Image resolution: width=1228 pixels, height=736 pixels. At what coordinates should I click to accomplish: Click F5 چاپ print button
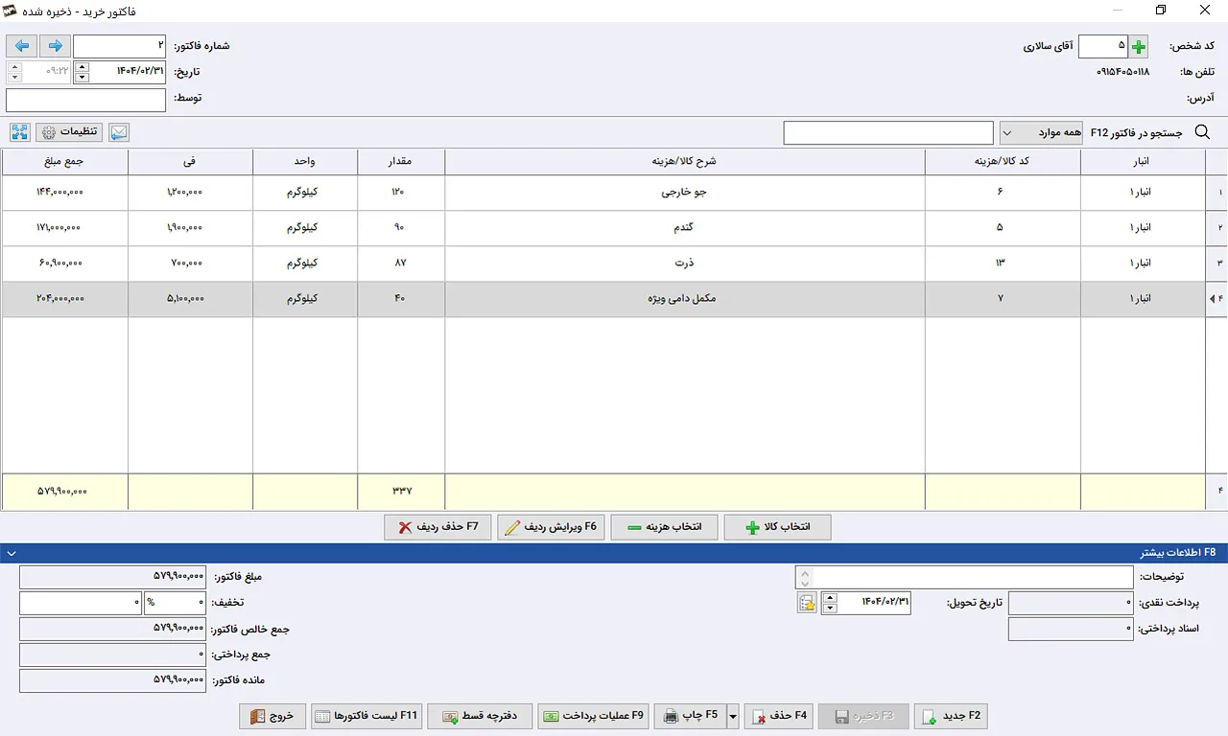[x=690, y=716]
